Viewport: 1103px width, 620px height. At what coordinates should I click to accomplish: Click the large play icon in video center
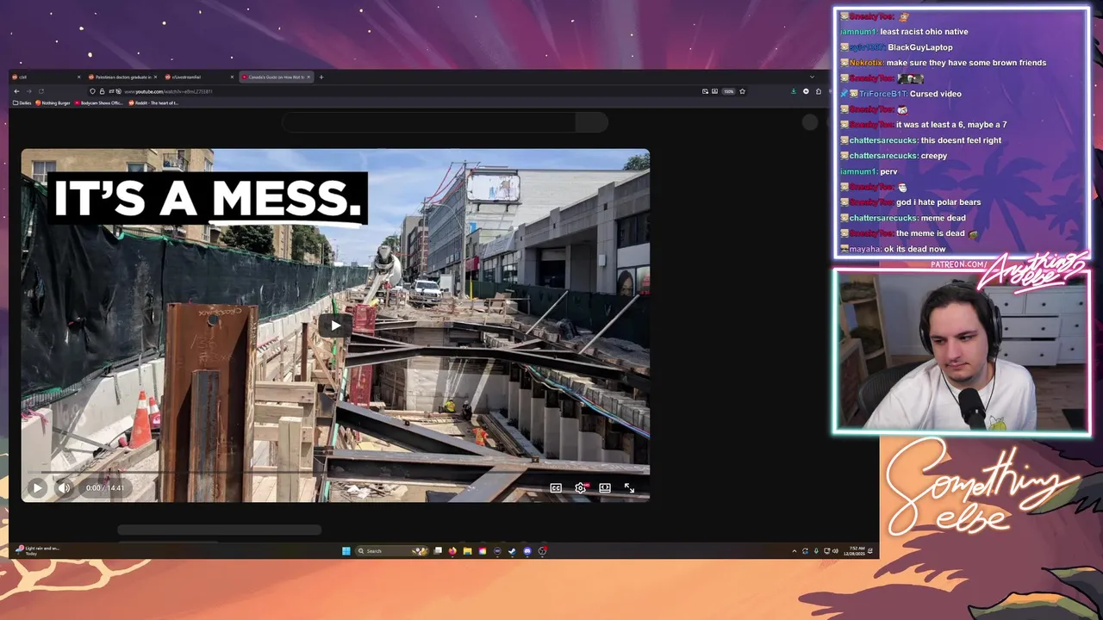(335, 325)
